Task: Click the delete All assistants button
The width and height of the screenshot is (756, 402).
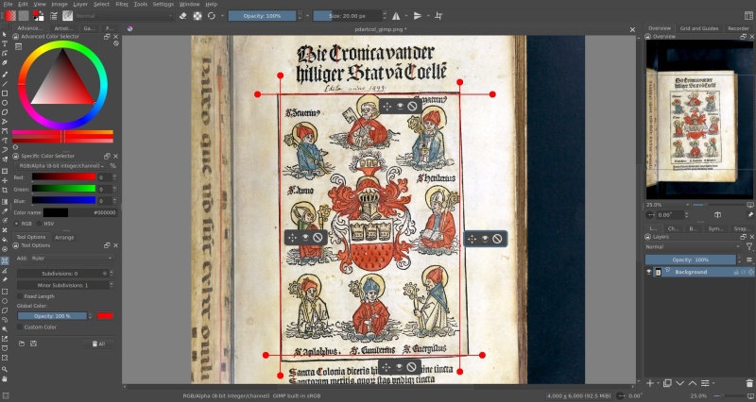Action: [x=99, y=343]
